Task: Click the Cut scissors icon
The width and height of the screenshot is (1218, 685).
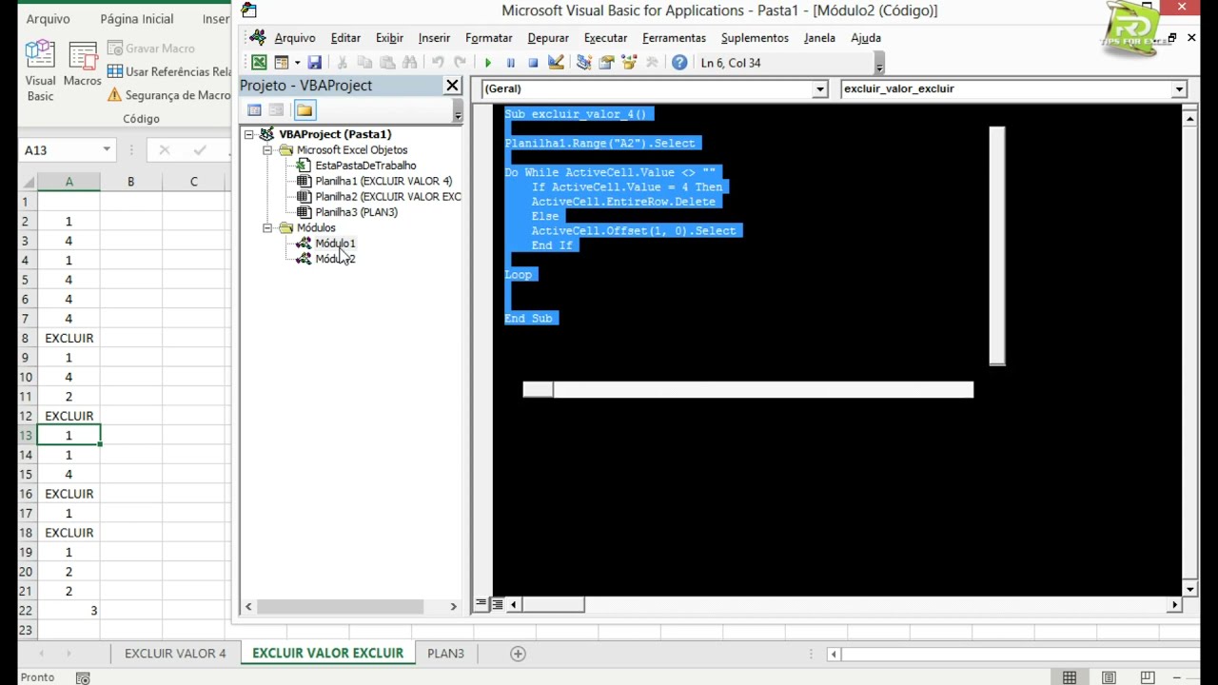Action: tap(342, 63)
